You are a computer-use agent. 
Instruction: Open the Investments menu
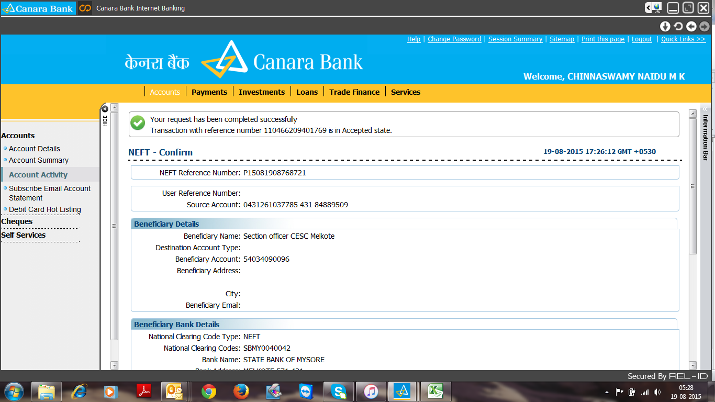pyautogui.click(x=262, y=92)
